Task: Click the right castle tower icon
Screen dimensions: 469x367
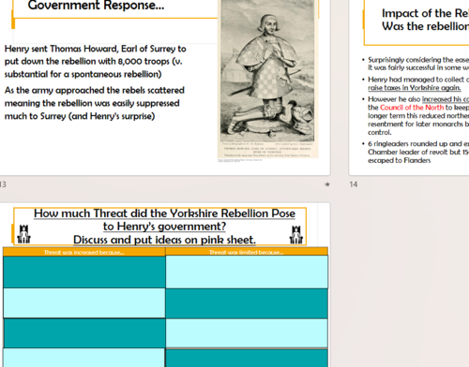Action: 296,235
